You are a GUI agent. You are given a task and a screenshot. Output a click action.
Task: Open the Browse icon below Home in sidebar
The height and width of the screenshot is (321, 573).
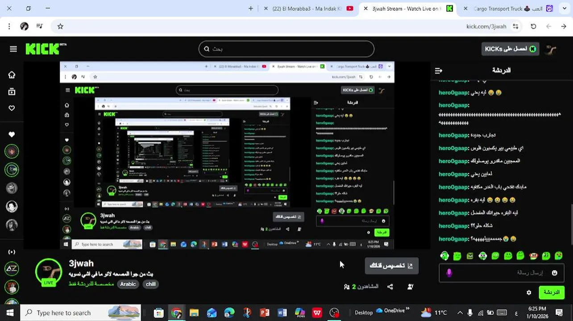[x=12, y=91]
